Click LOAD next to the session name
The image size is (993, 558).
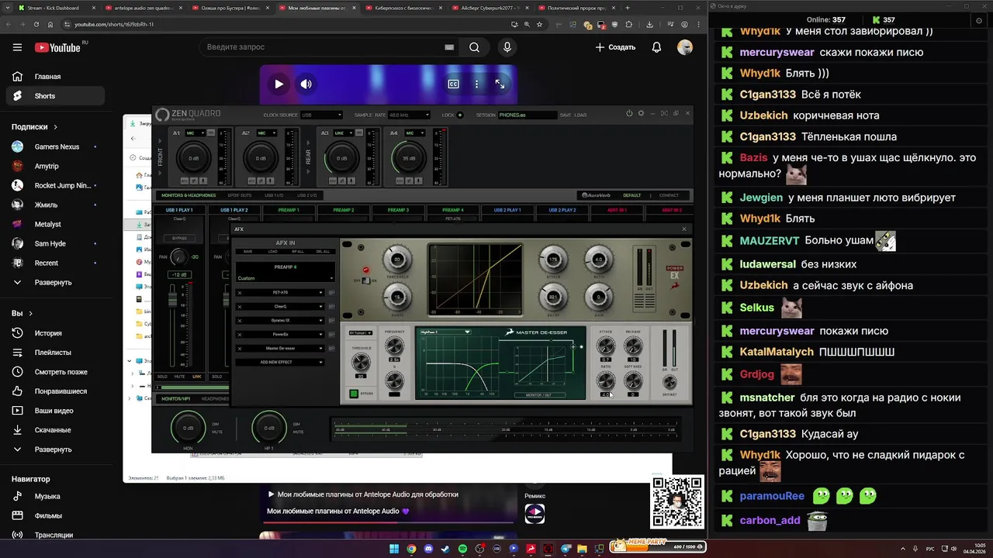coord(580,115)
